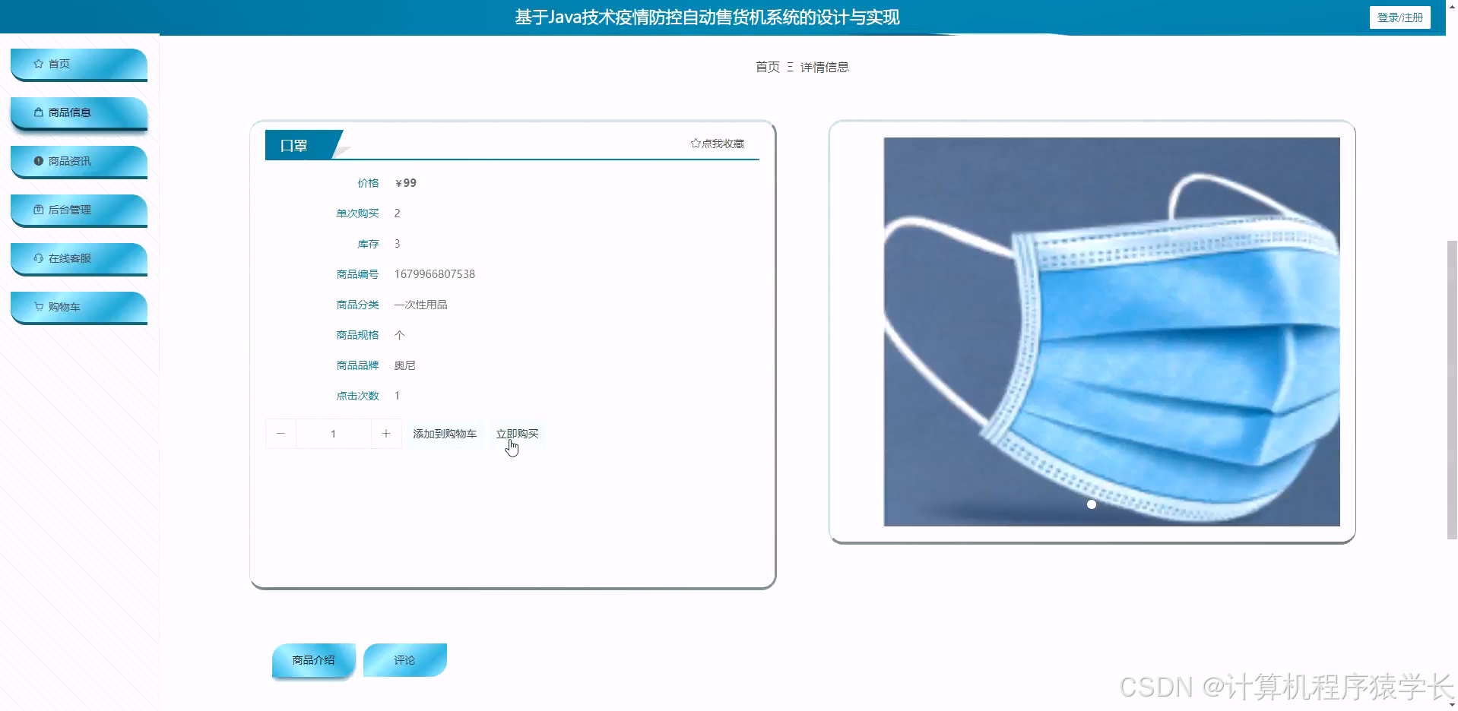Open 详情信息 in the breadcrumb
This screenshot has height=711, width=1458.
[826, 67]
